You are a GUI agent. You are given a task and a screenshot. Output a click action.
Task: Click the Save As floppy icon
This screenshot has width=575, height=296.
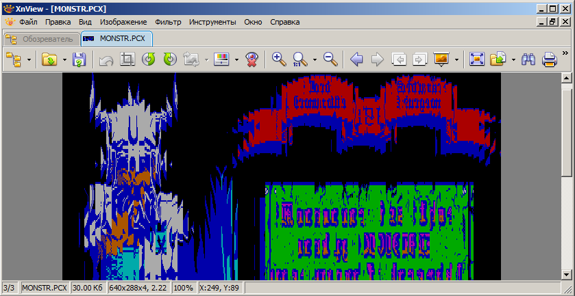pos(79,59)
